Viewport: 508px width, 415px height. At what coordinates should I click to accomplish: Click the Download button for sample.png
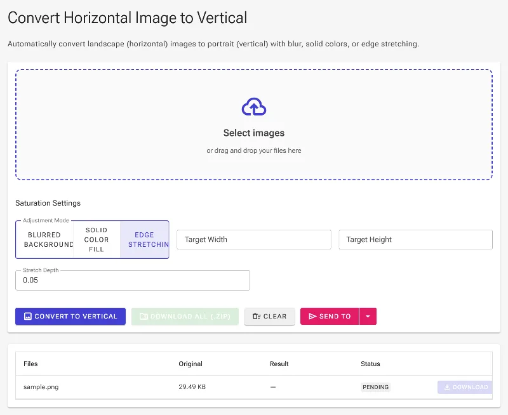coord(465,387)
